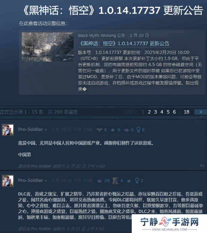Open the first comment's Pro-Soldier avatar
Screen dimensions: 207x233
coord(8,130)
